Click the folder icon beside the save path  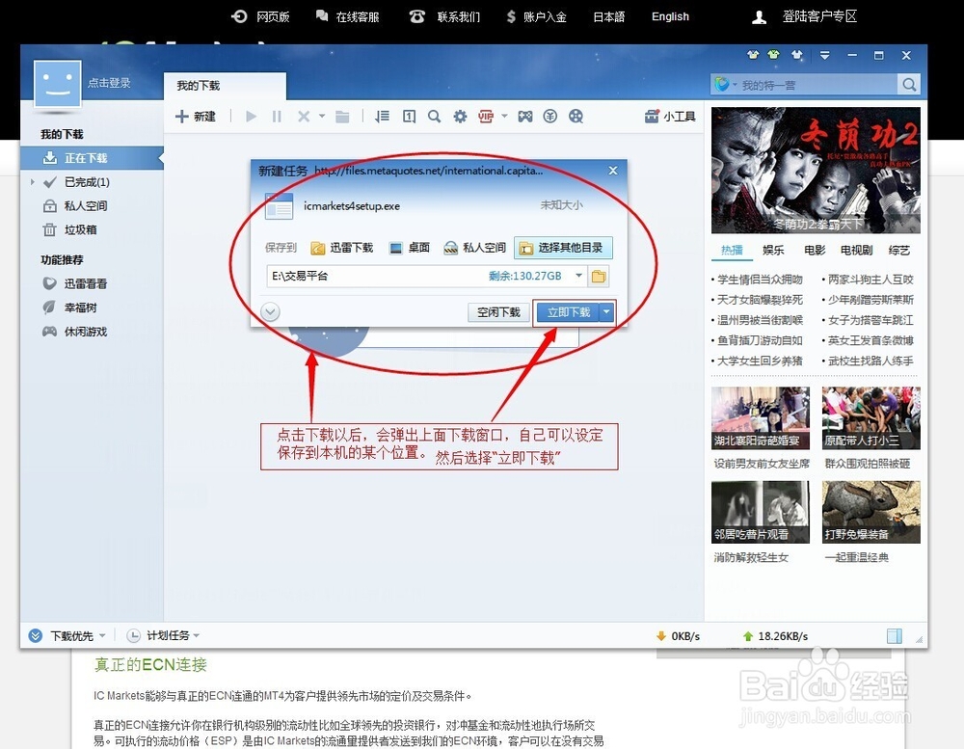pyautogui.click(x=601, y=275)
